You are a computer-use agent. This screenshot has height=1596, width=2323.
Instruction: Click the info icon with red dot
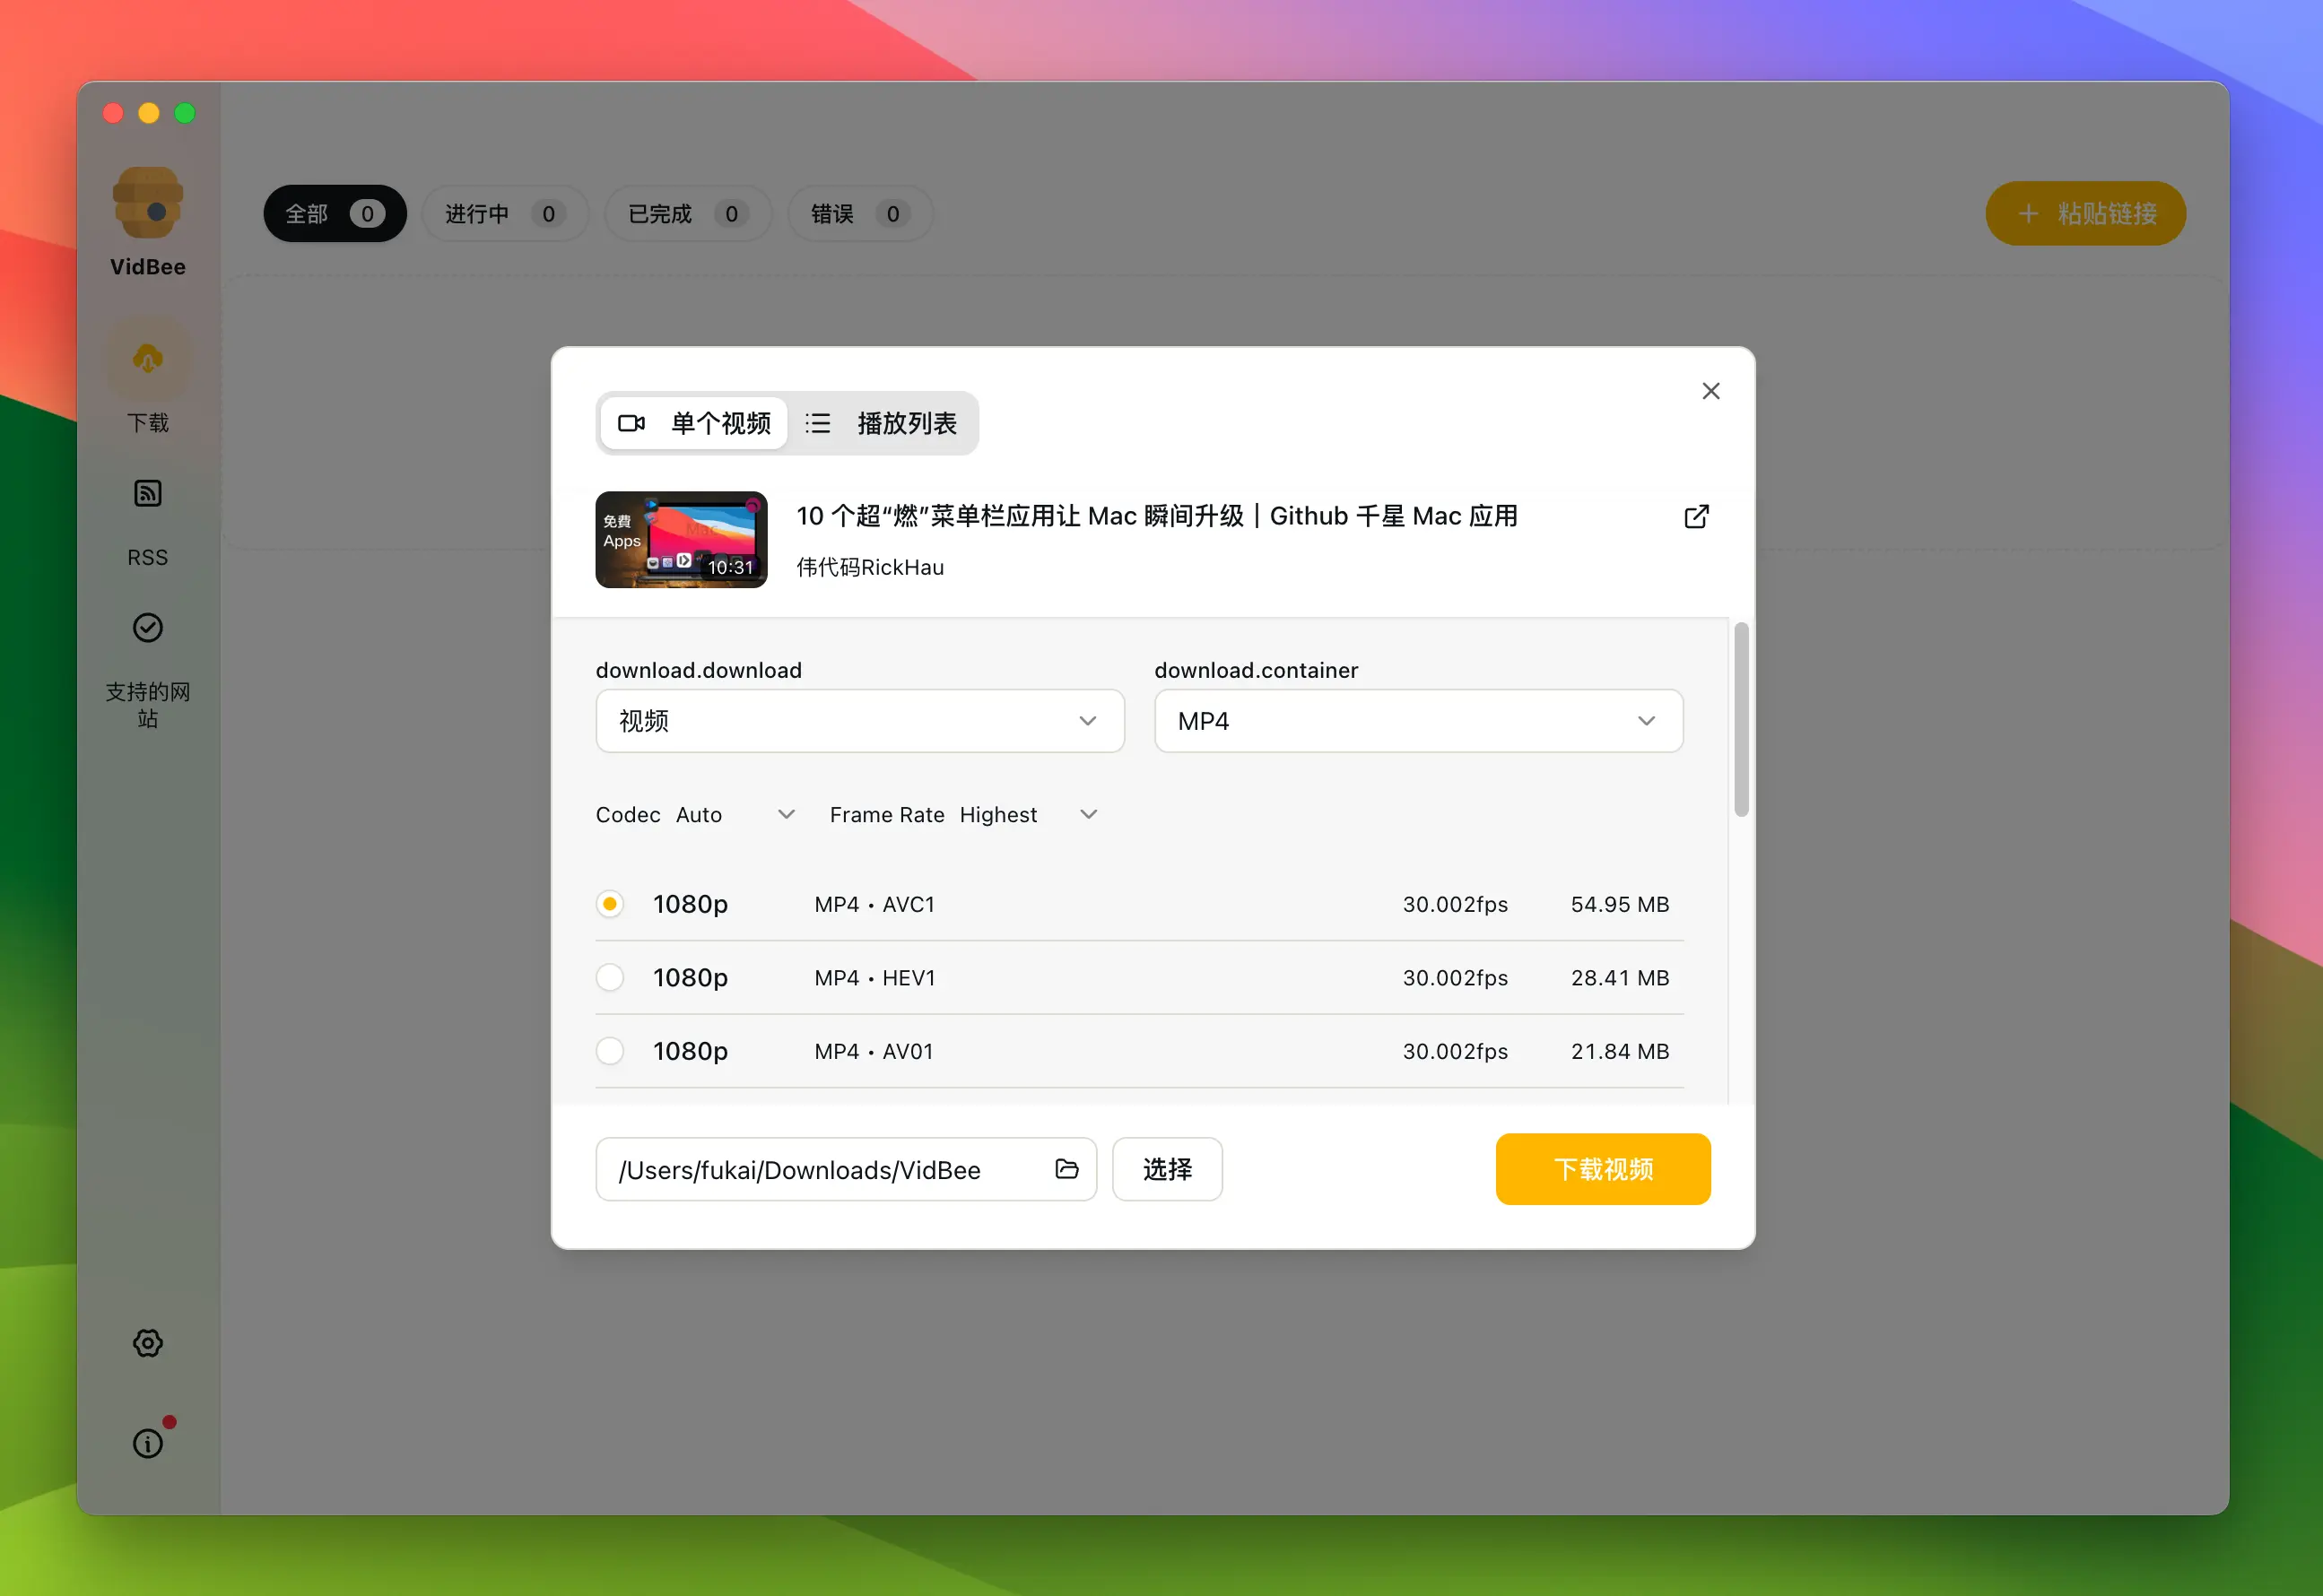click(148, 1443)
